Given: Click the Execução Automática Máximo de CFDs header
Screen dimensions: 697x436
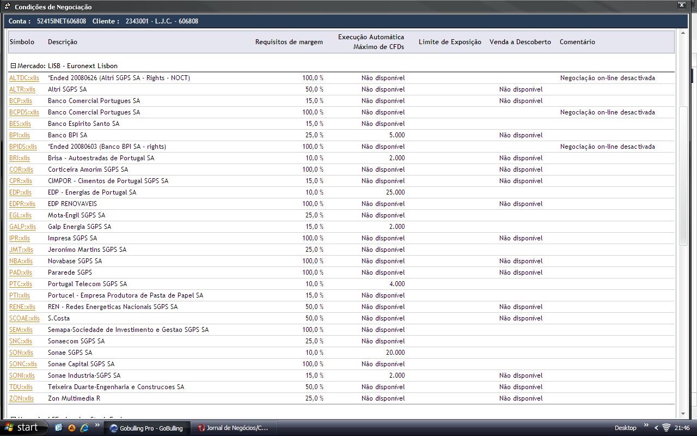Looking at the screenshot, I should (371, 42).
